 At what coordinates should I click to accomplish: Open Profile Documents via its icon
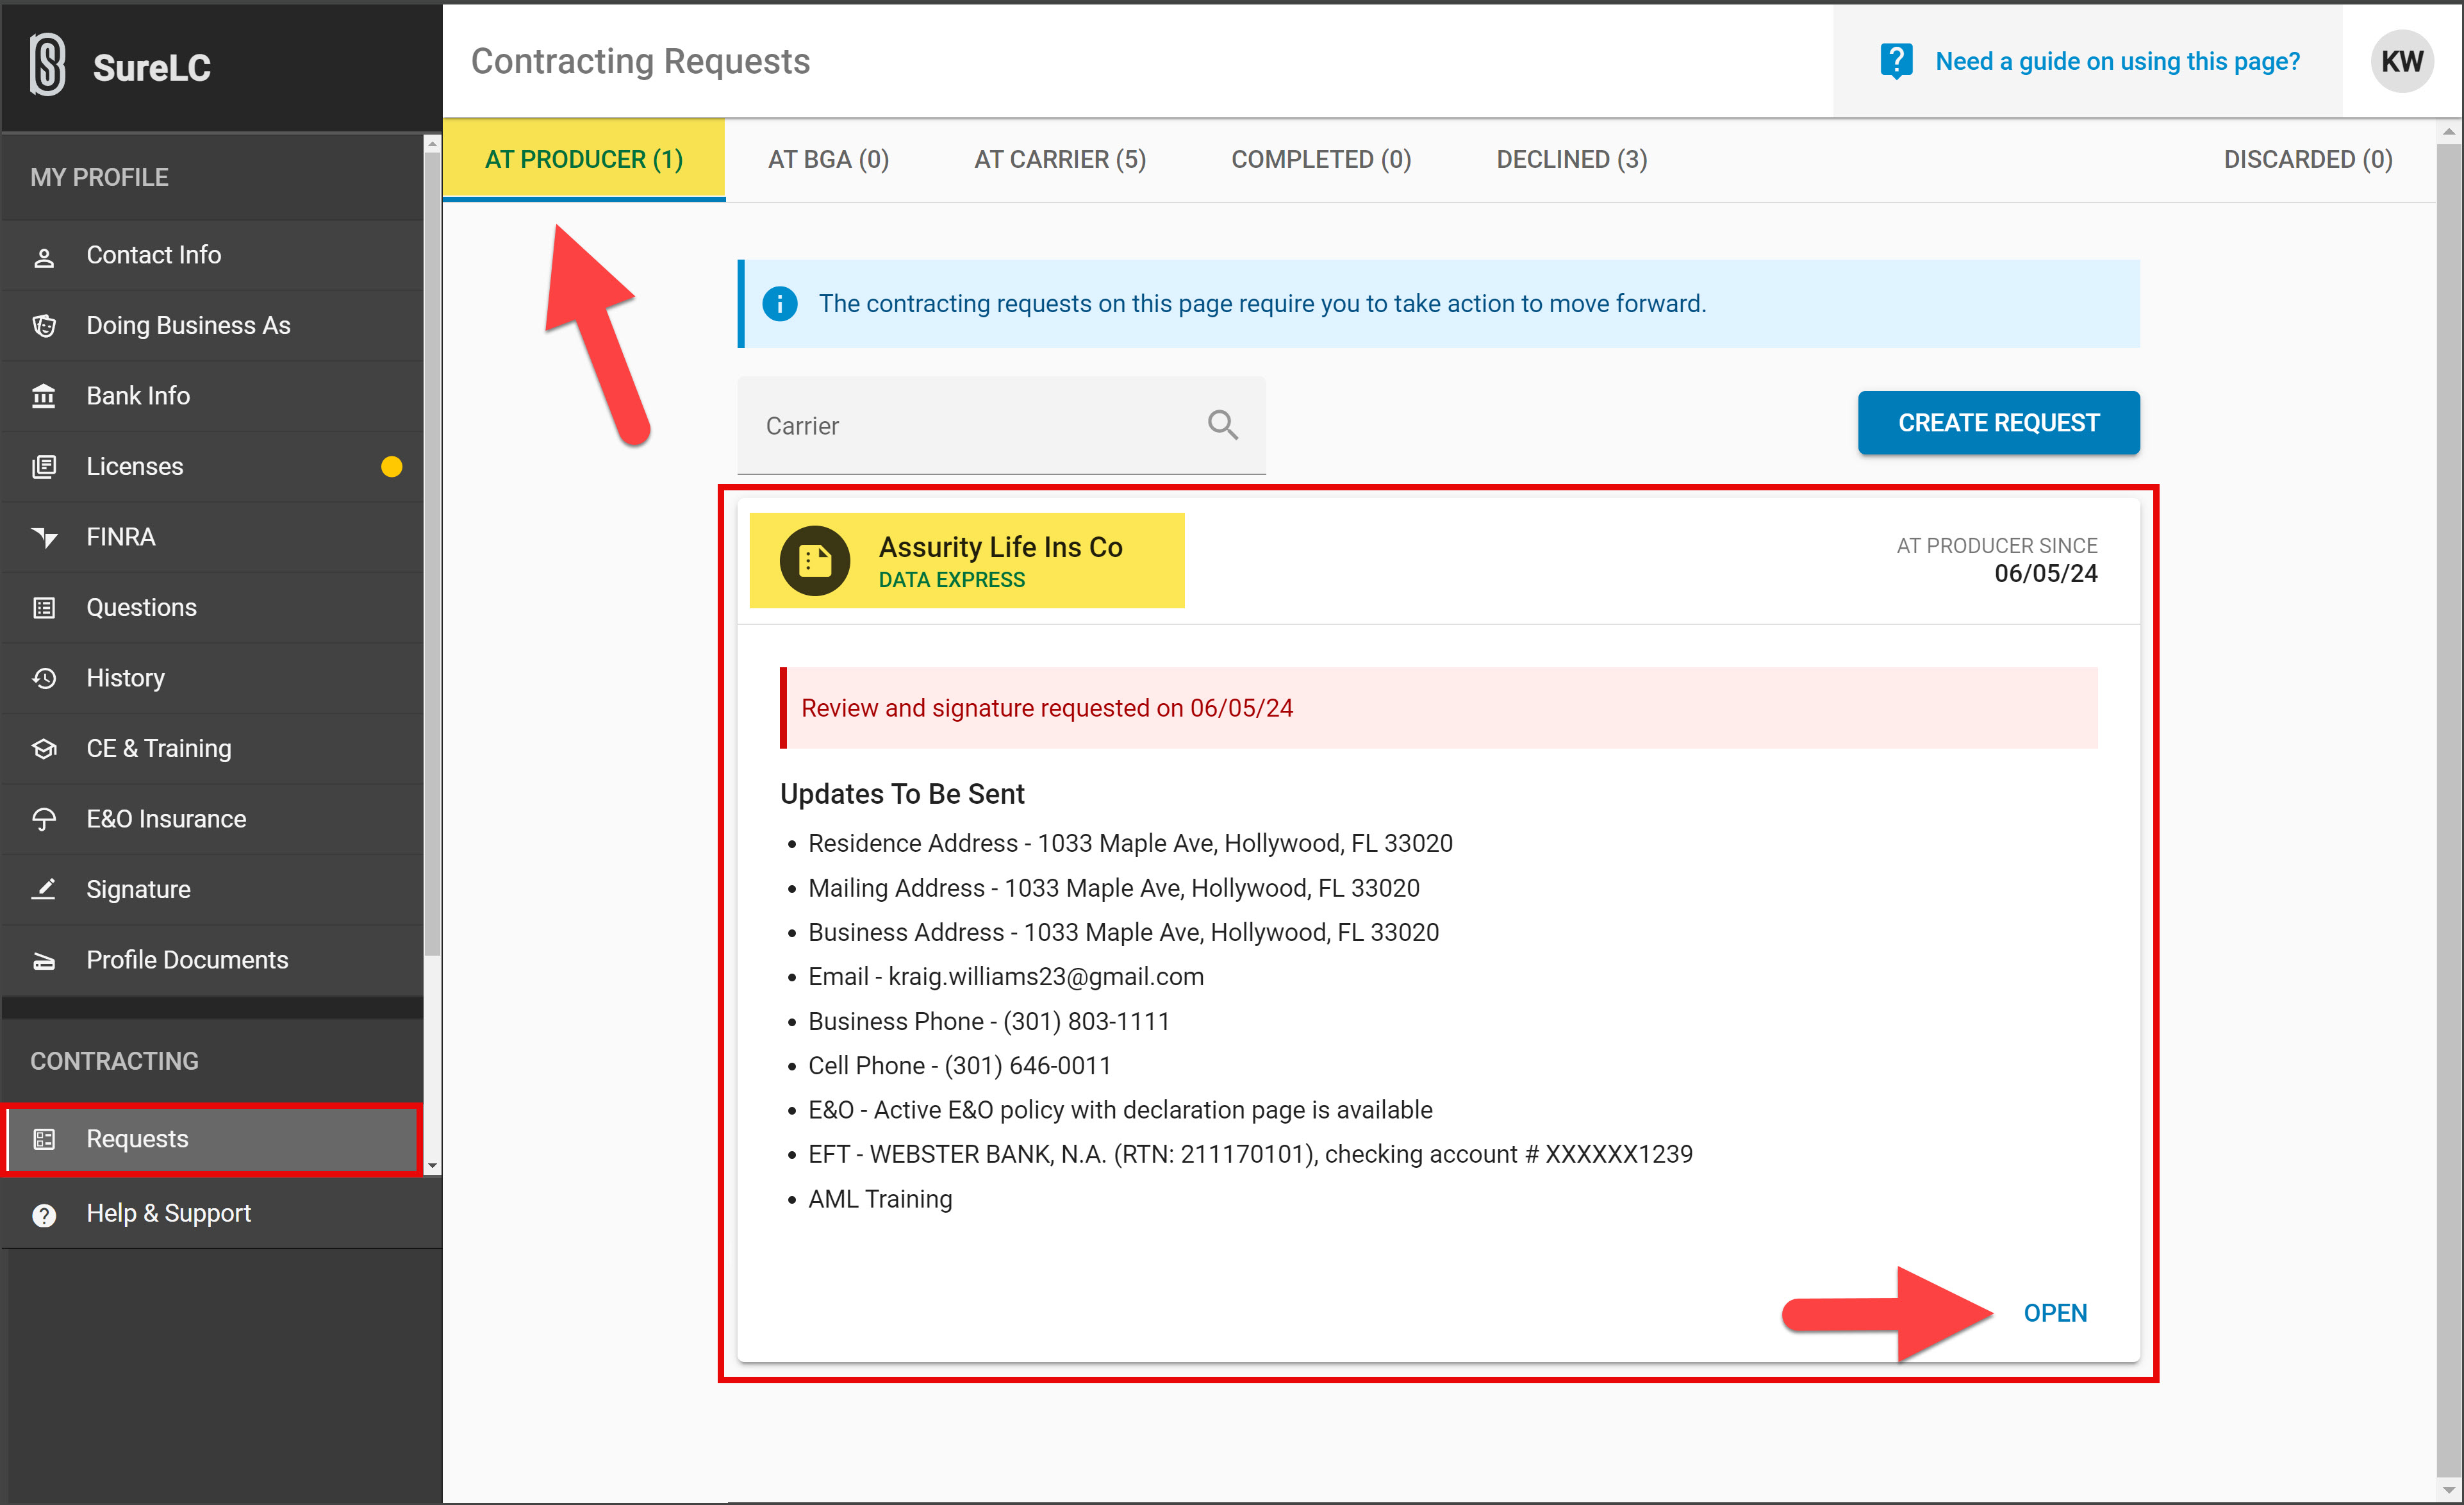(x=45, y=960)
